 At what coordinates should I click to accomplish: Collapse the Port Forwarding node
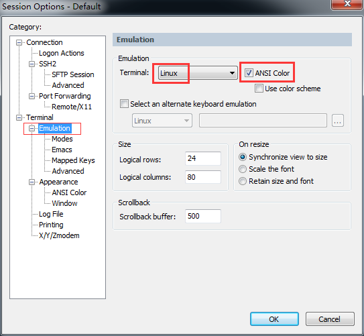coord(32,96)
